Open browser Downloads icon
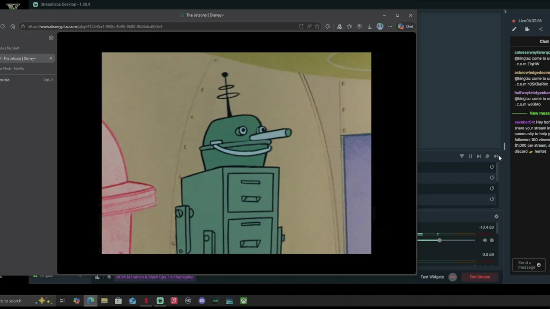This screenshot has height=309, width=550. point(370,27)
